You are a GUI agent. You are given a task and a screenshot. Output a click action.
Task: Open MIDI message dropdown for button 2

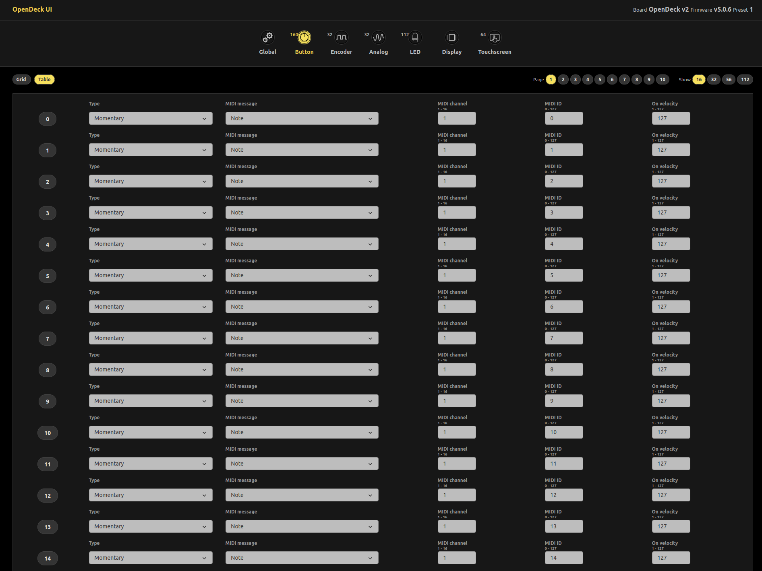(x=302, y=181)
